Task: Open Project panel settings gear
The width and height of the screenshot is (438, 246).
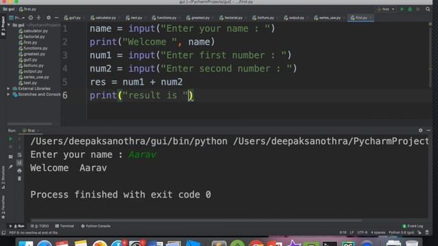Action: pos(49,18)
